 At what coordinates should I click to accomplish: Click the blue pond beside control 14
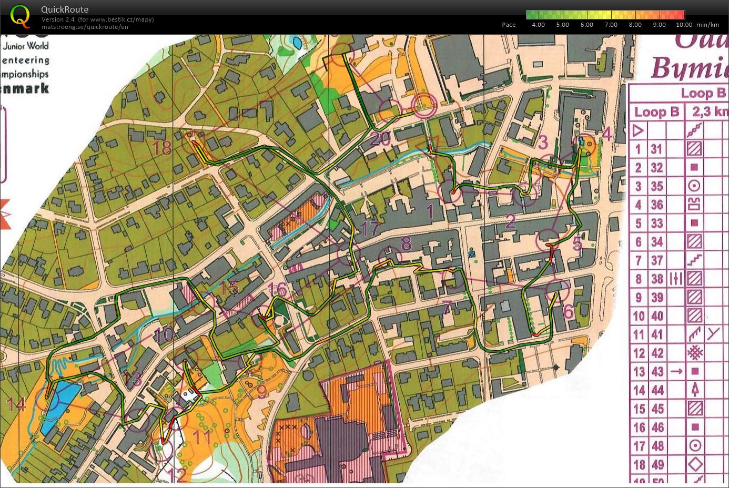pos(60,405)
